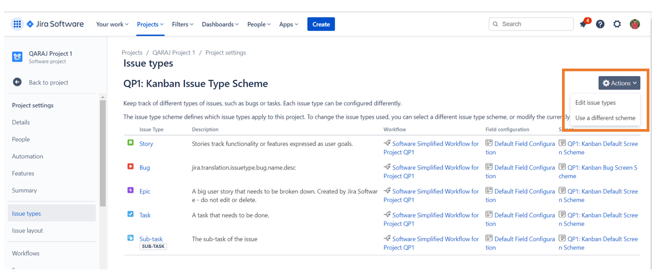Open QP1: Kanban Bug Screen Scheme link
The width and height of the screenshot is (657, 271).
coord(598,172)
